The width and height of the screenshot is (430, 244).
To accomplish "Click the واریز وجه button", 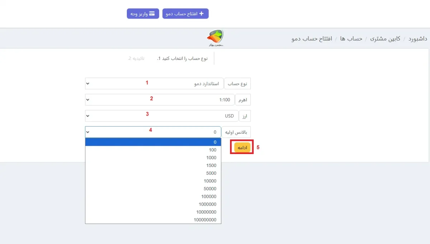I will click(143, 14).
